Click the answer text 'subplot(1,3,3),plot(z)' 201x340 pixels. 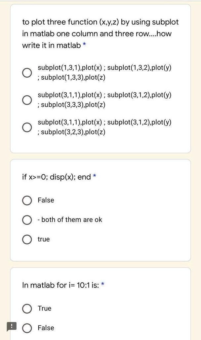point(73,77)
